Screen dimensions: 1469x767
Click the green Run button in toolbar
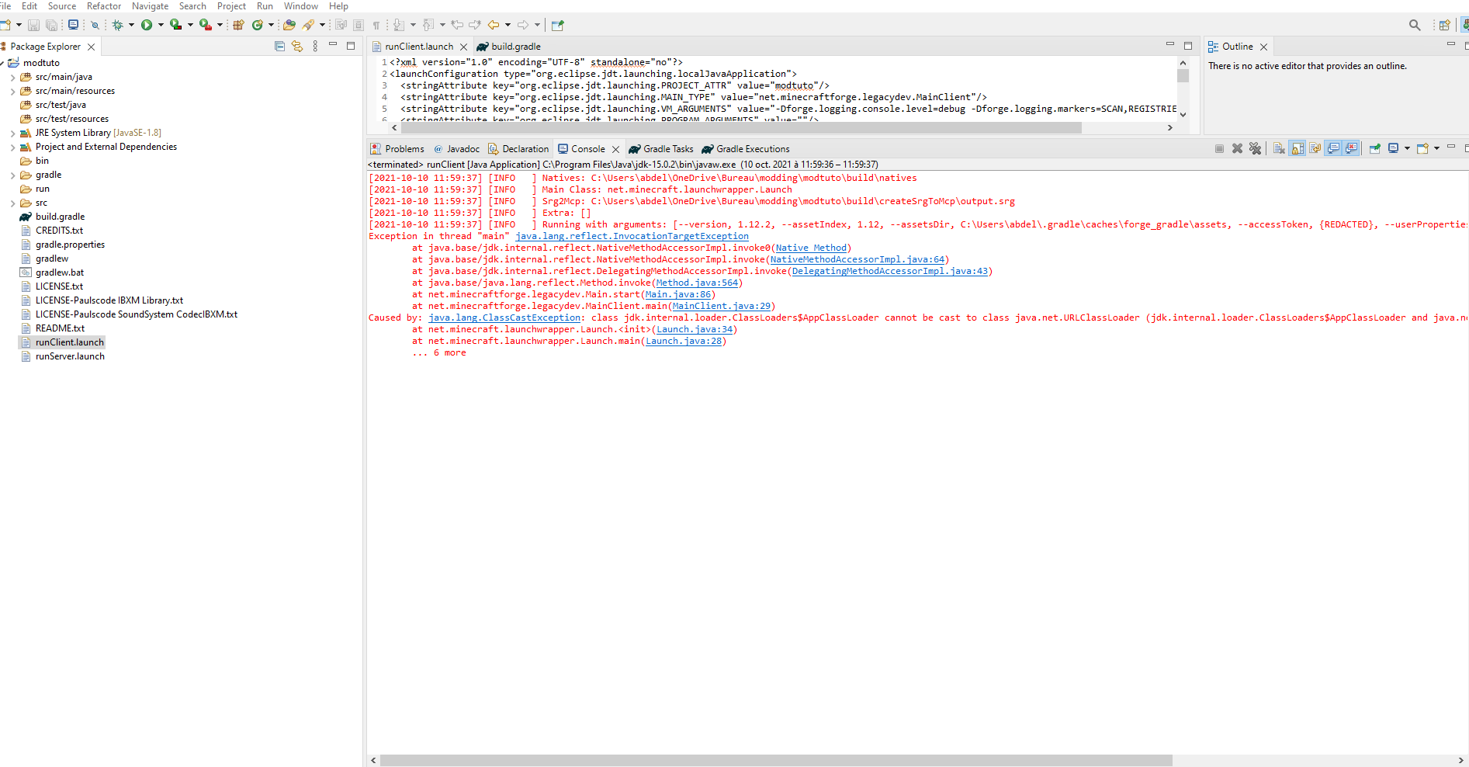pos(147,25)
